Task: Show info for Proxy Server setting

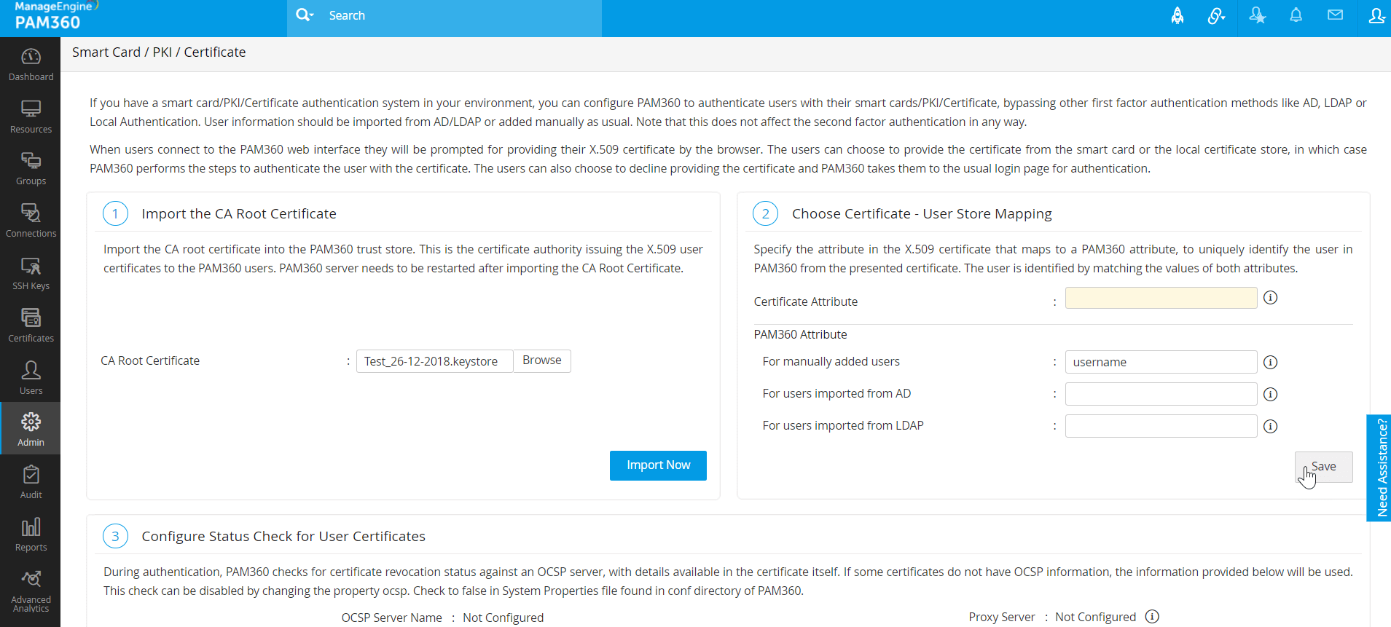Action: coord(1152,617)
